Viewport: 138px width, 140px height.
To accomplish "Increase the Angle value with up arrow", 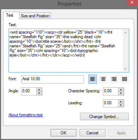I will tap(39, 90).
